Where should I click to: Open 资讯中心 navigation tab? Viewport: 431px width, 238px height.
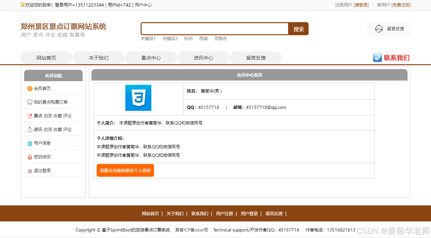[203, 58]
